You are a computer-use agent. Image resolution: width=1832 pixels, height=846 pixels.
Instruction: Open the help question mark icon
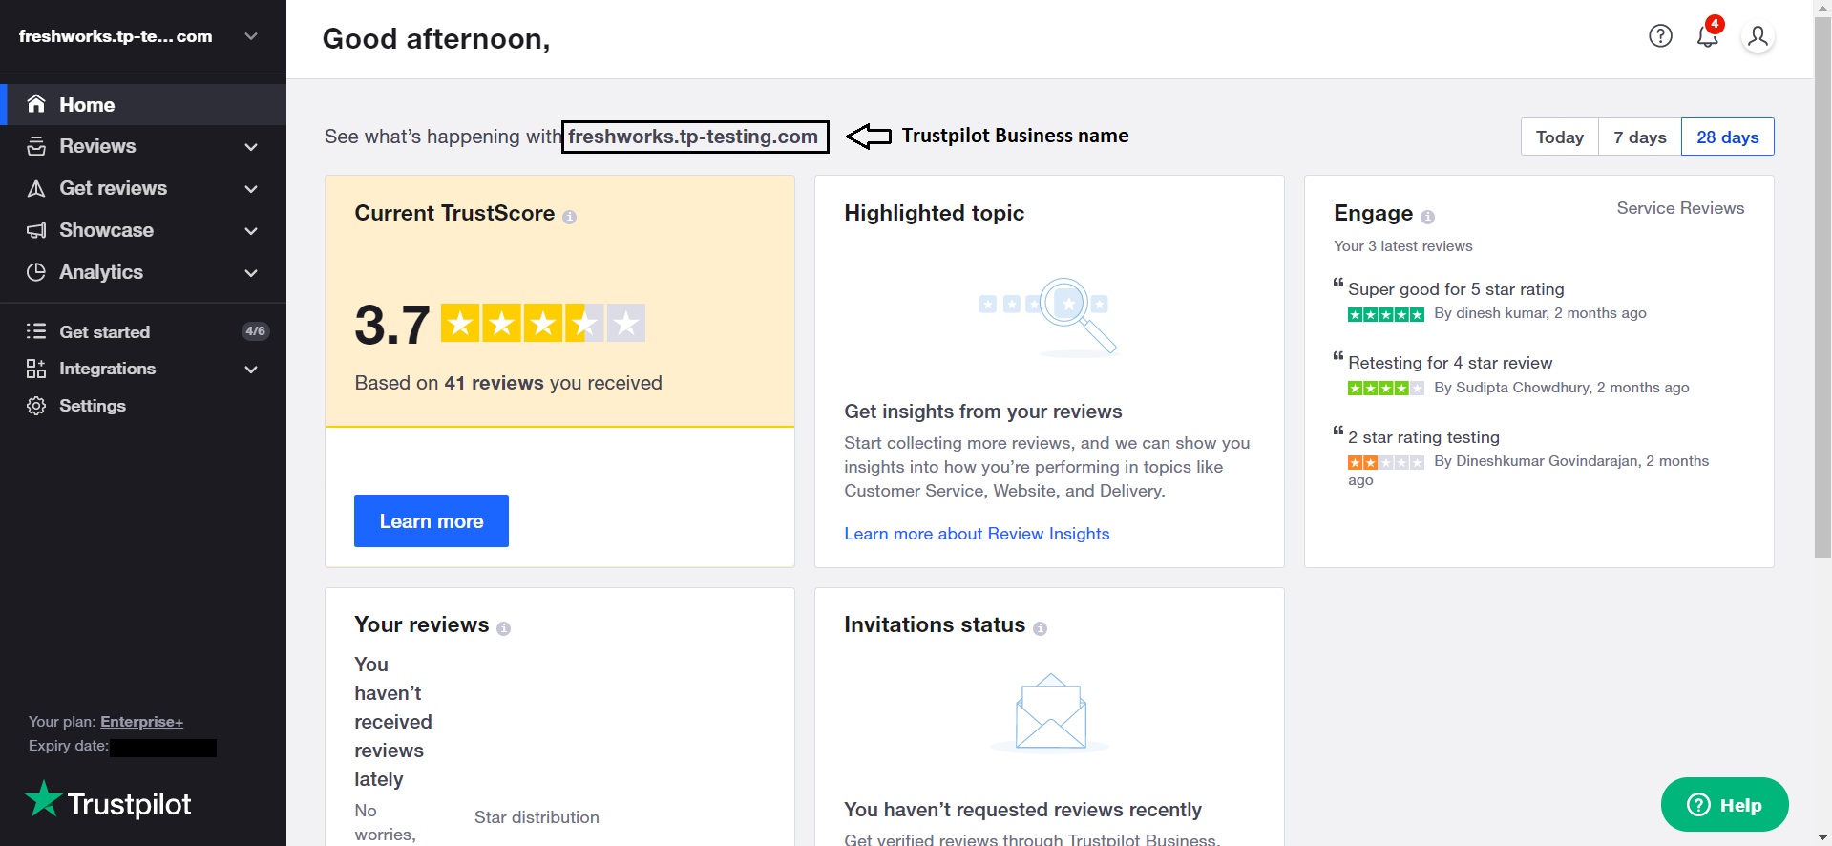(x=1660, y=36)
